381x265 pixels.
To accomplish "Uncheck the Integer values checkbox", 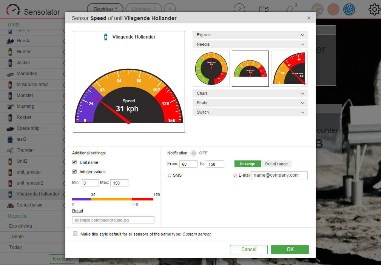I will 75,171.
